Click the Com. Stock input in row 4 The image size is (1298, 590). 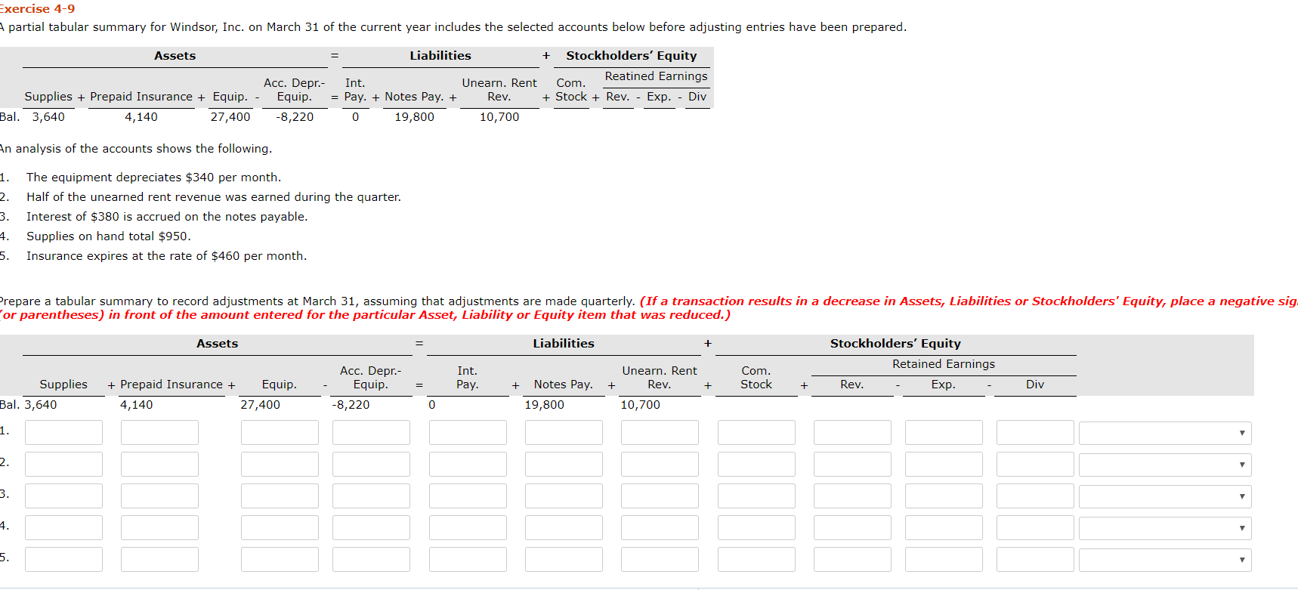(x=756, y=528)
